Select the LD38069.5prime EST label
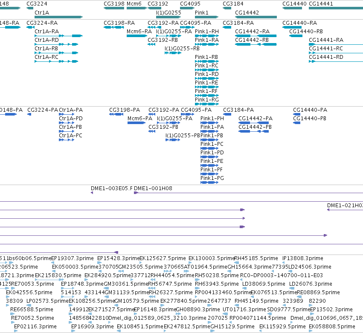This screenshot has width=363, height=333. [x=264, y=284]
